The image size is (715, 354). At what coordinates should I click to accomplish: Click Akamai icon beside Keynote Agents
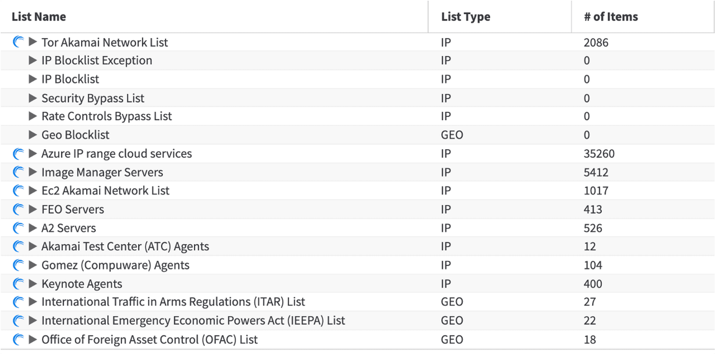[18, 284]
